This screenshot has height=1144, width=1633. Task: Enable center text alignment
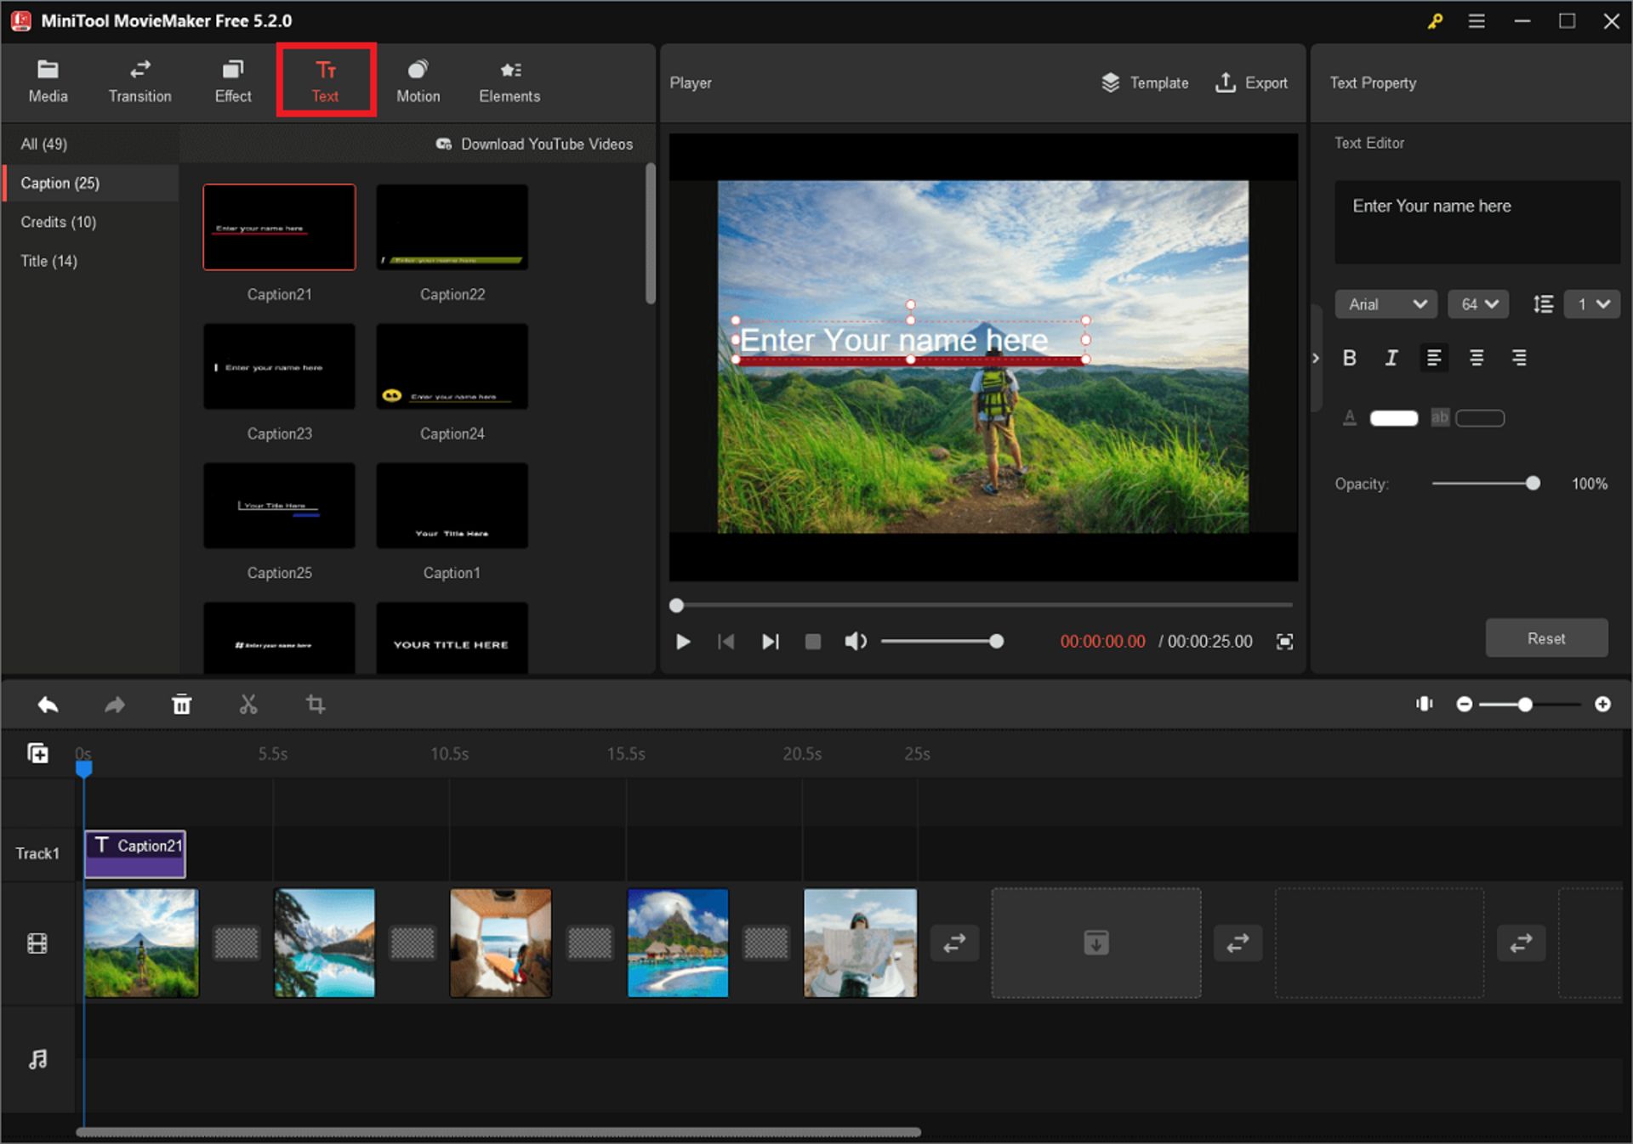(1477, 357)
